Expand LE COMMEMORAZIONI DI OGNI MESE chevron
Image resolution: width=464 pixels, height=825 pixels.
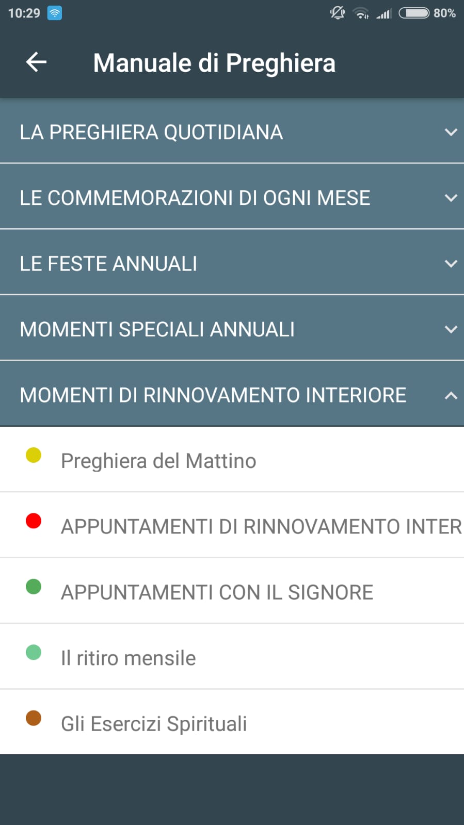451,198
